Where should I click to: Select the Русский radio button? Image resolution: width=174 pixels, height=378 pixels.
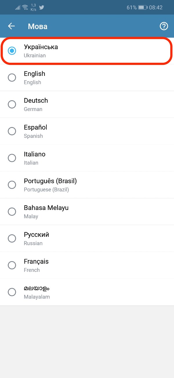12,238
